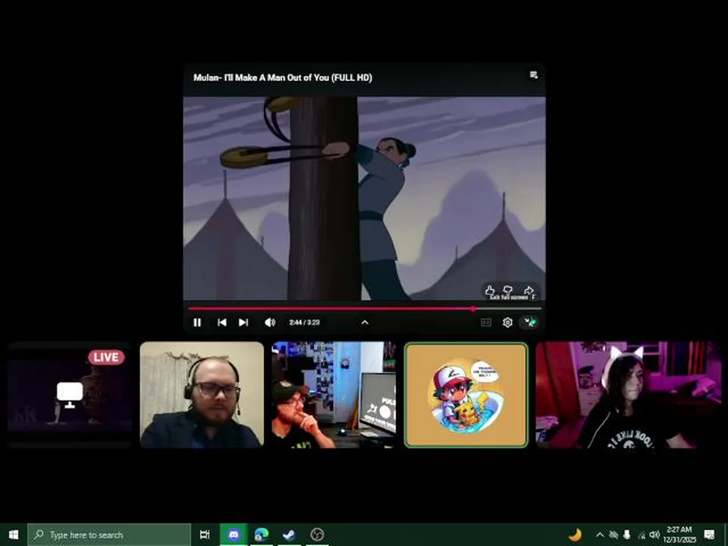Open the notification center icon

coord(709,535)
